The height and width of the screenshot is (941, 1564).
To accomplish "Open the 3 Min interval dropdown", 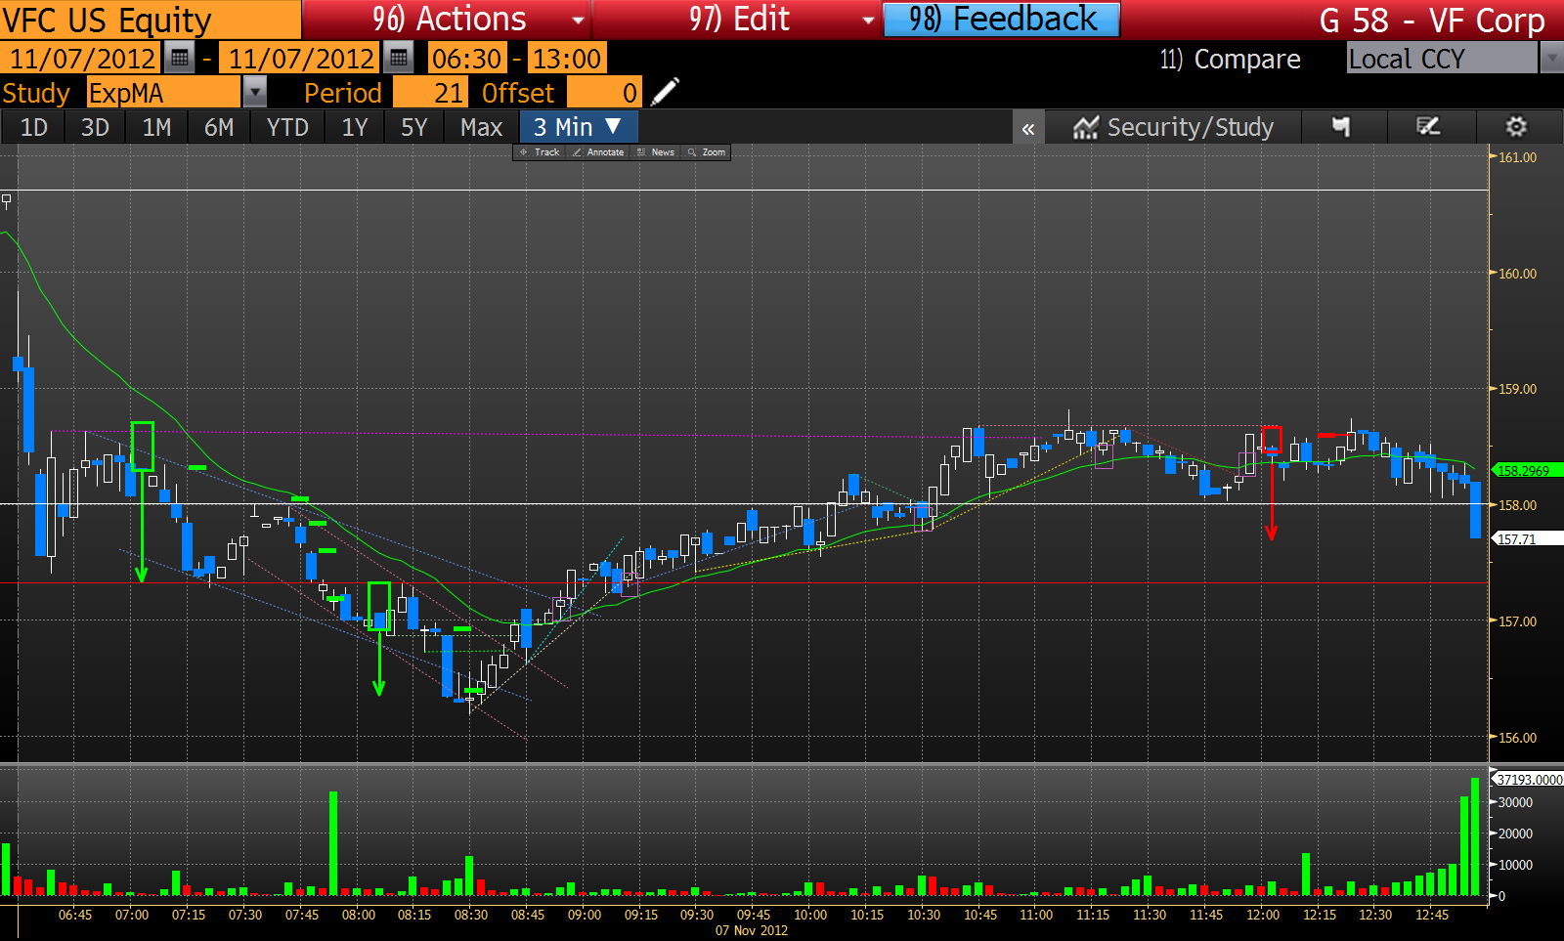I will click(x=579, y=127).
